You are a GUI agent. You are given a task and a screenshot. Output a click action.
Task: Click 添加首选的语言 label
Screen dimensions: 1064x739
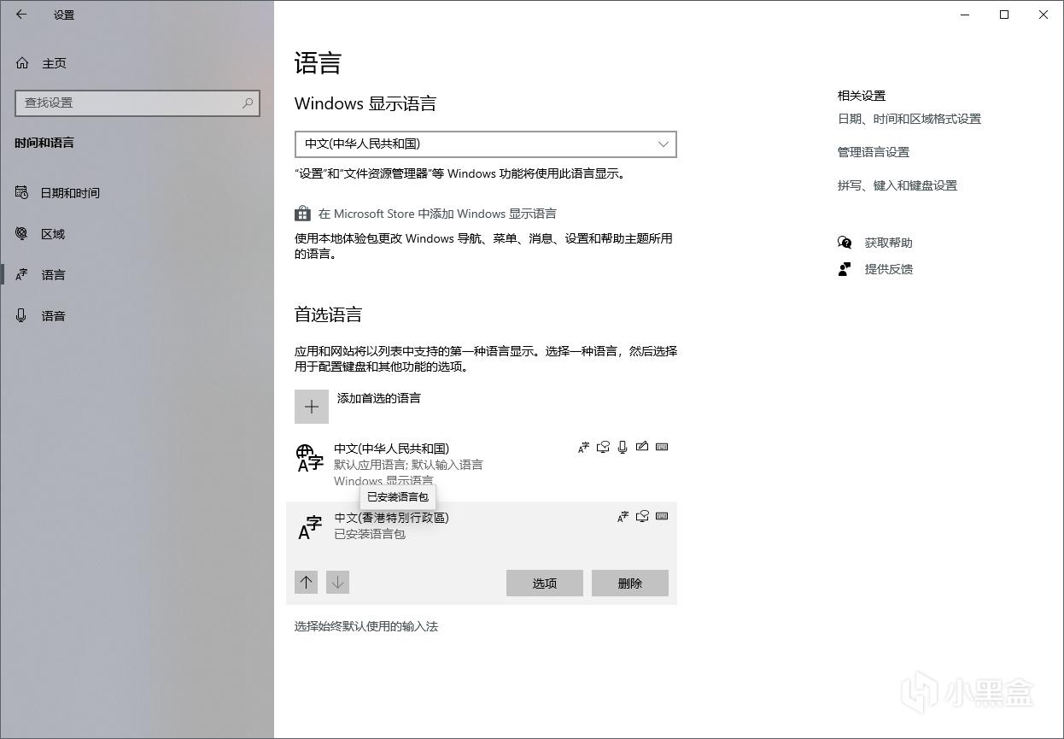(379, 398)
